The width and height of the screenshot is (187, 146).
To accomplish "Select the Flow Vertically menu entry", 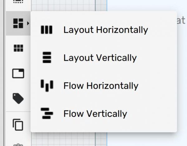I will (95, 114).
